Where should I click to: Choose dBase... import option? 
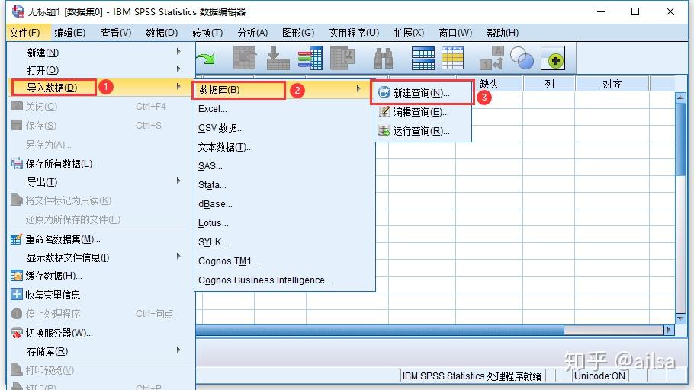pos(284,204)
